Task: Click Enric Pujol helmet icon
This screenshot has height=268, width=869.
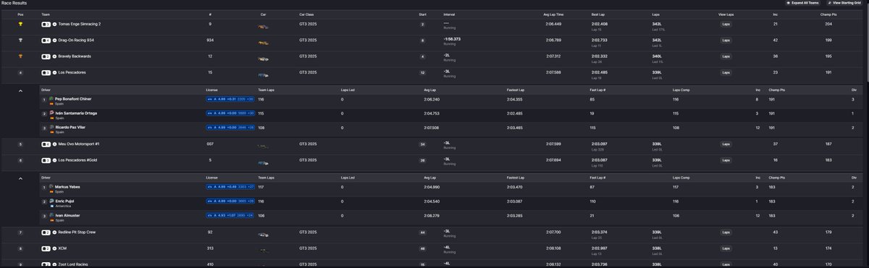Action: tap(51, 201)
